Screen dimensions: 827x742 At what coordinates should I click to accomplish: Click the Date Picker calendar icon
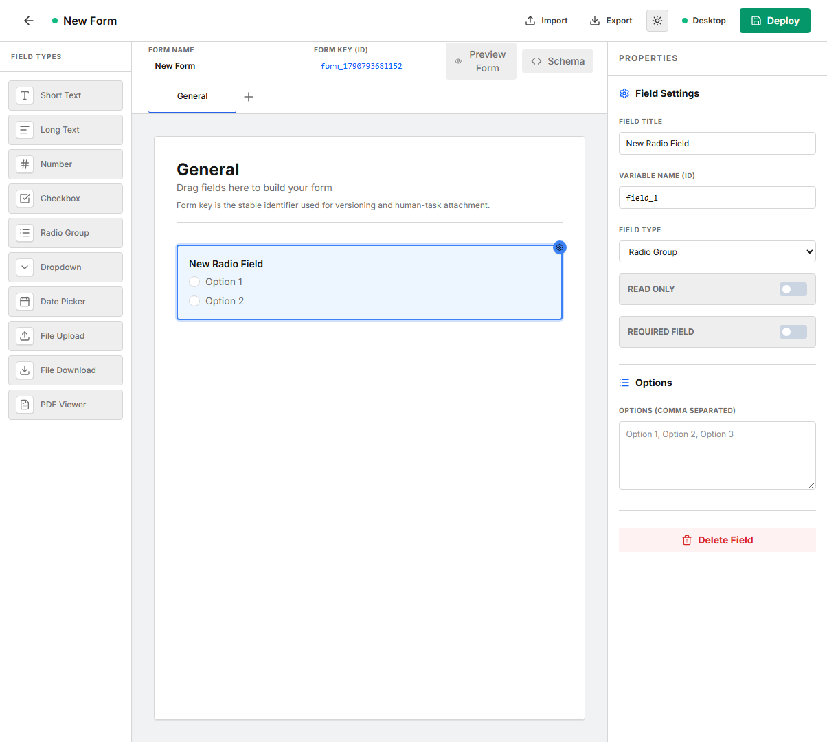coord(25,302)
